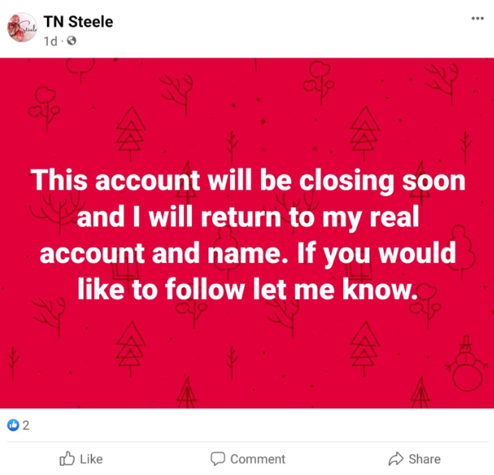Click the 1d post timestamp

click(x=50, y=41)
